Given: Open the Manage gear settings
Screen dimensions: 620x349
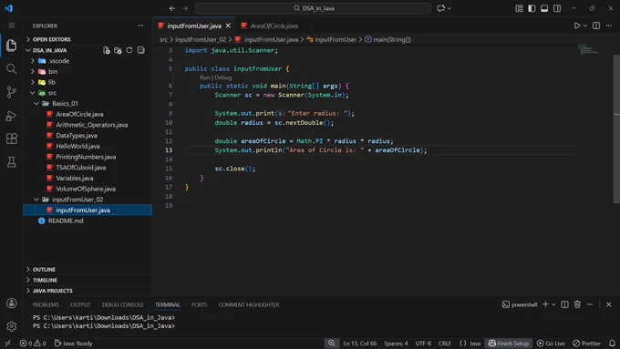Looking at the screenshot, I should [x=12, y=326].
